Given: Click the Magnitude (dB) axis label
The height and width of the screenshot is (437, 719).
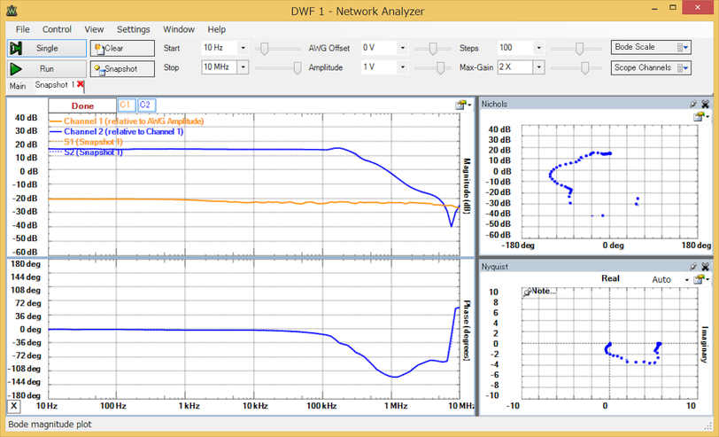Looking at the screenshot, I should pyautogui.click(x=467, y=185).
